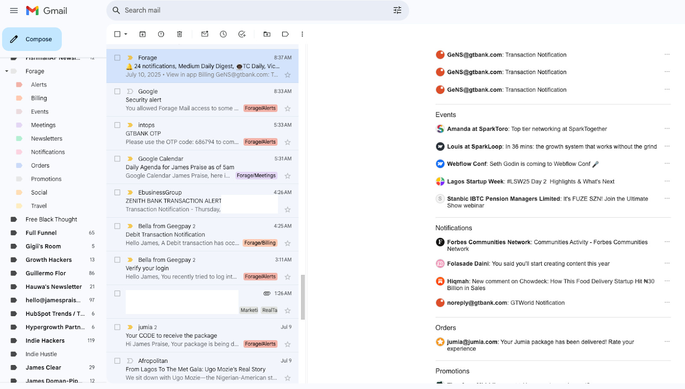Click Forage/Alerts tag on Security alert email
This screenshot has width=685, height=389.
coord(260,108)
